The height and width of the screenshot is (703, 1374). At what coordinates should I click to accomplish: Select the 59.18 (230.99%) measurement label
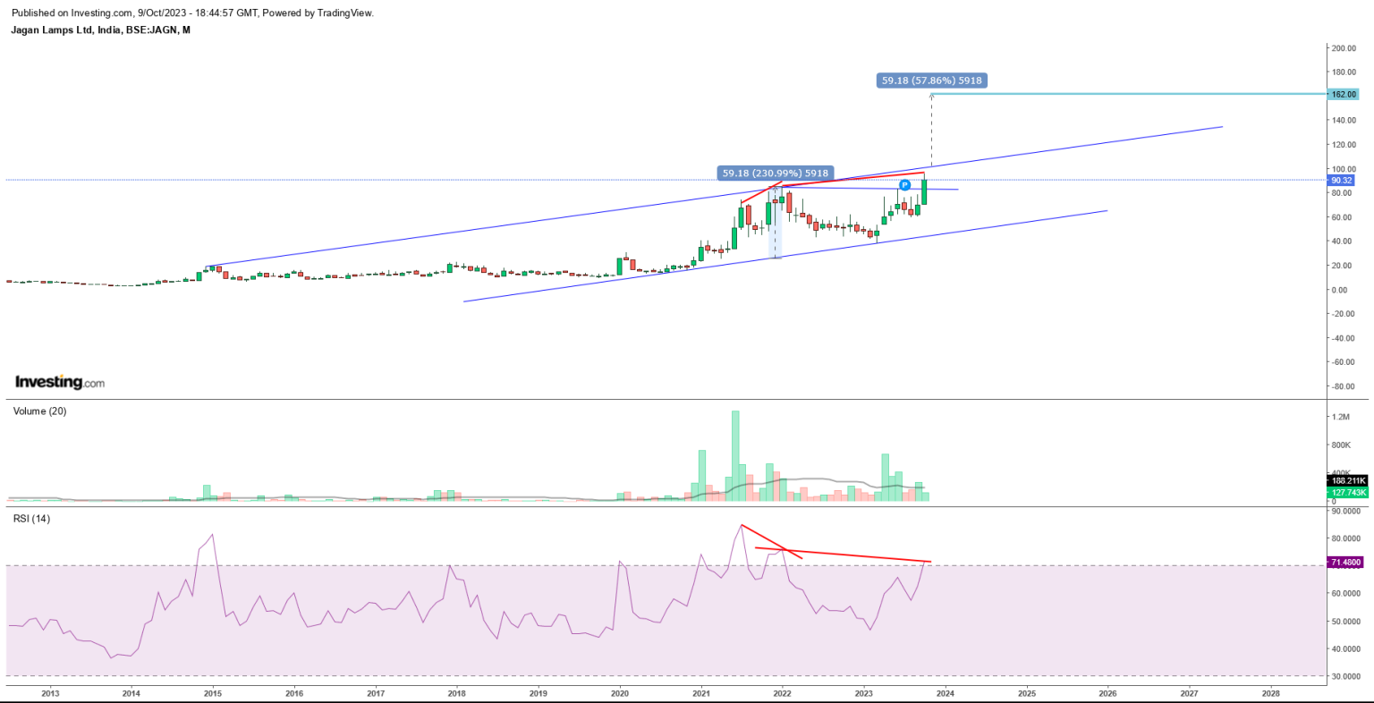coord(776,173)
